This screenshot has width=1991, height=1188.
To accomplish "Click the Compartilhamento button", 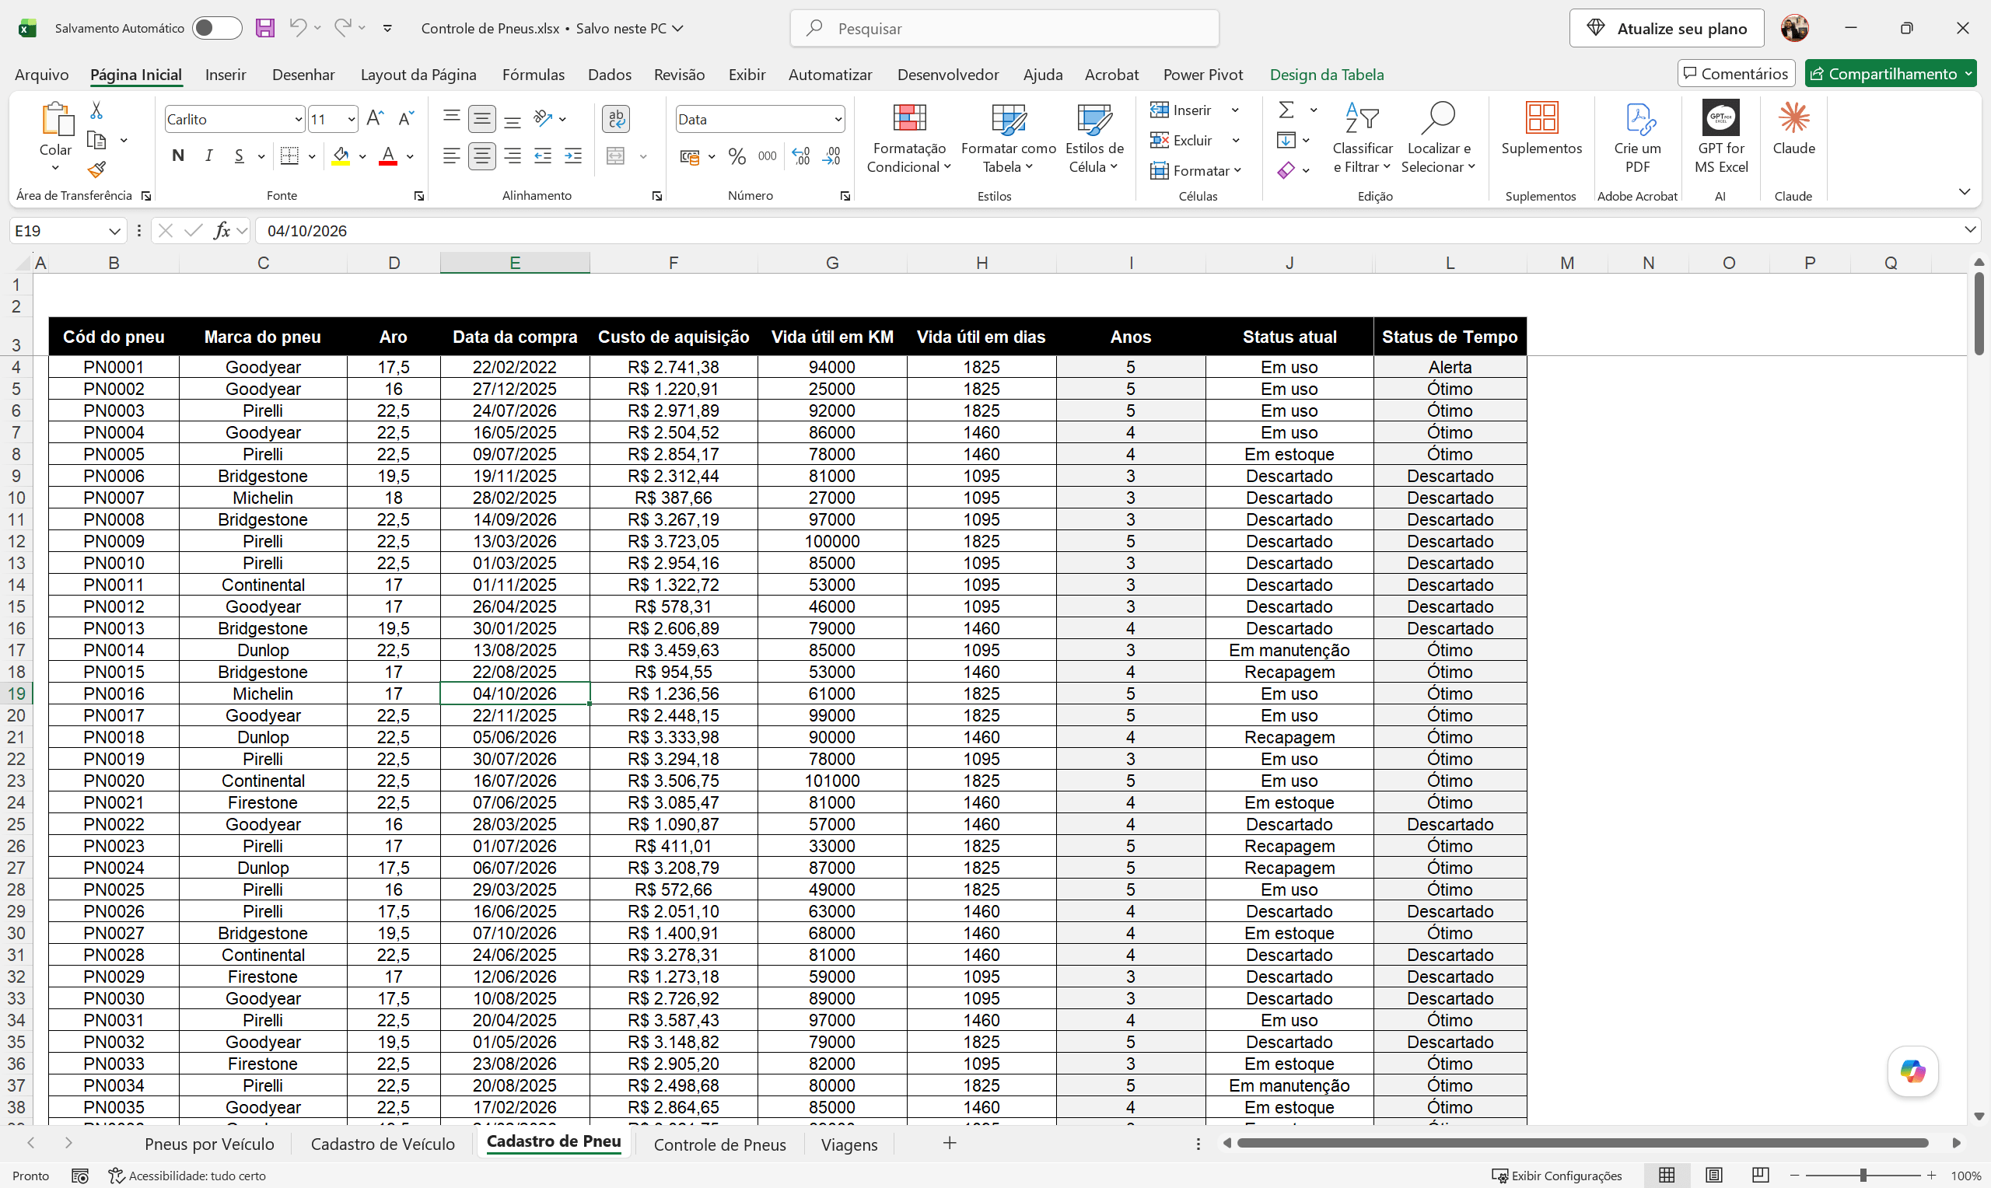I will pyautogui.click(x=1890, y=74).
